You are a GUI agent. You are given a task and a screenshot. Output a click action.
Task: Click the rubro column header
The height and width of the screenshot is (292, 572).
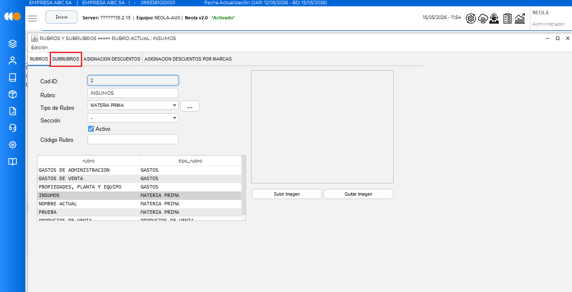(x=88, y=161)
